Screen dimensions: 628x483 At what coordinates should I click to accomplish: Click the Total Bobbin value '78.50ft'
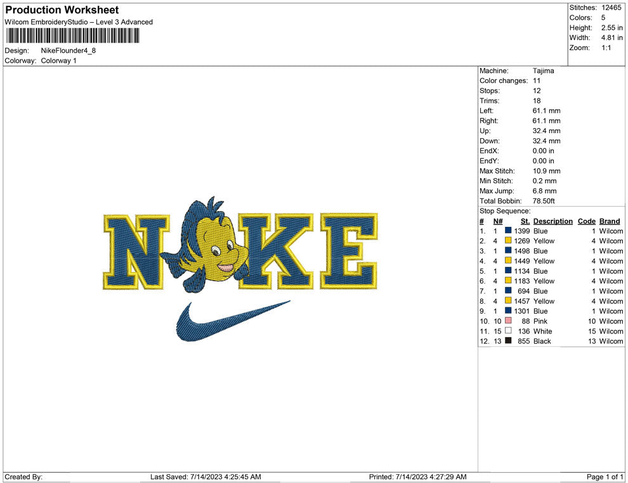pyautogui.click(x=544, y=200)
